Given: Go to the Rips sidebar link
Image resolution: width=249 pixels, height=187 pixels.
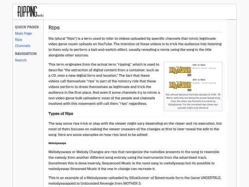Looking at the screenshot, I should point(18,40).
